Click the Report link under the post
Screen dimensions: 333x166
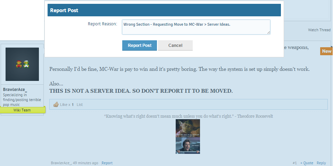tap(107, 163)
